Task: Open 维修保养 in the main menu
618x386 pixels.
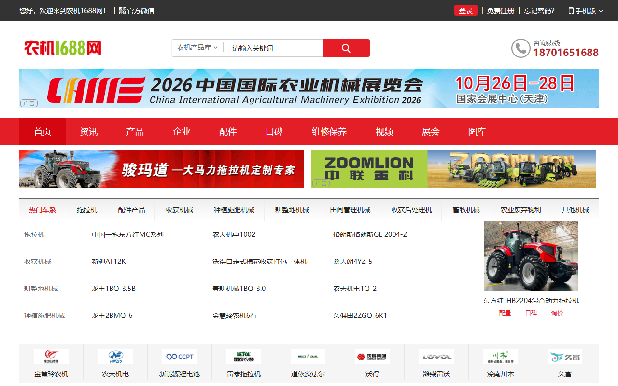Action: [329, 131]
